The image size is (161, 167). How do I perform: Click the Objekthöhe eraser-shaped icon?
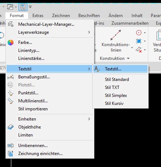pyautogui.click(x=11, y=127)
